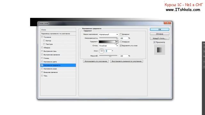Enable the Текстура sub-effect checkbox
The image size is (205, 115).
[x=44, y=44]
